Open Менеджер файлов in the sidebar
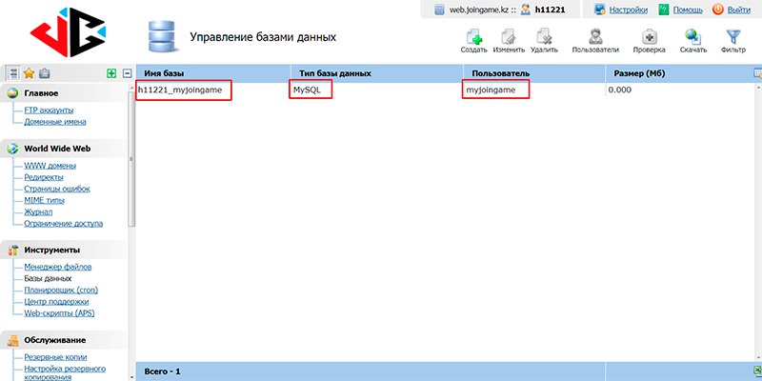This screenshot has height=381, width=762. [58, 267]
